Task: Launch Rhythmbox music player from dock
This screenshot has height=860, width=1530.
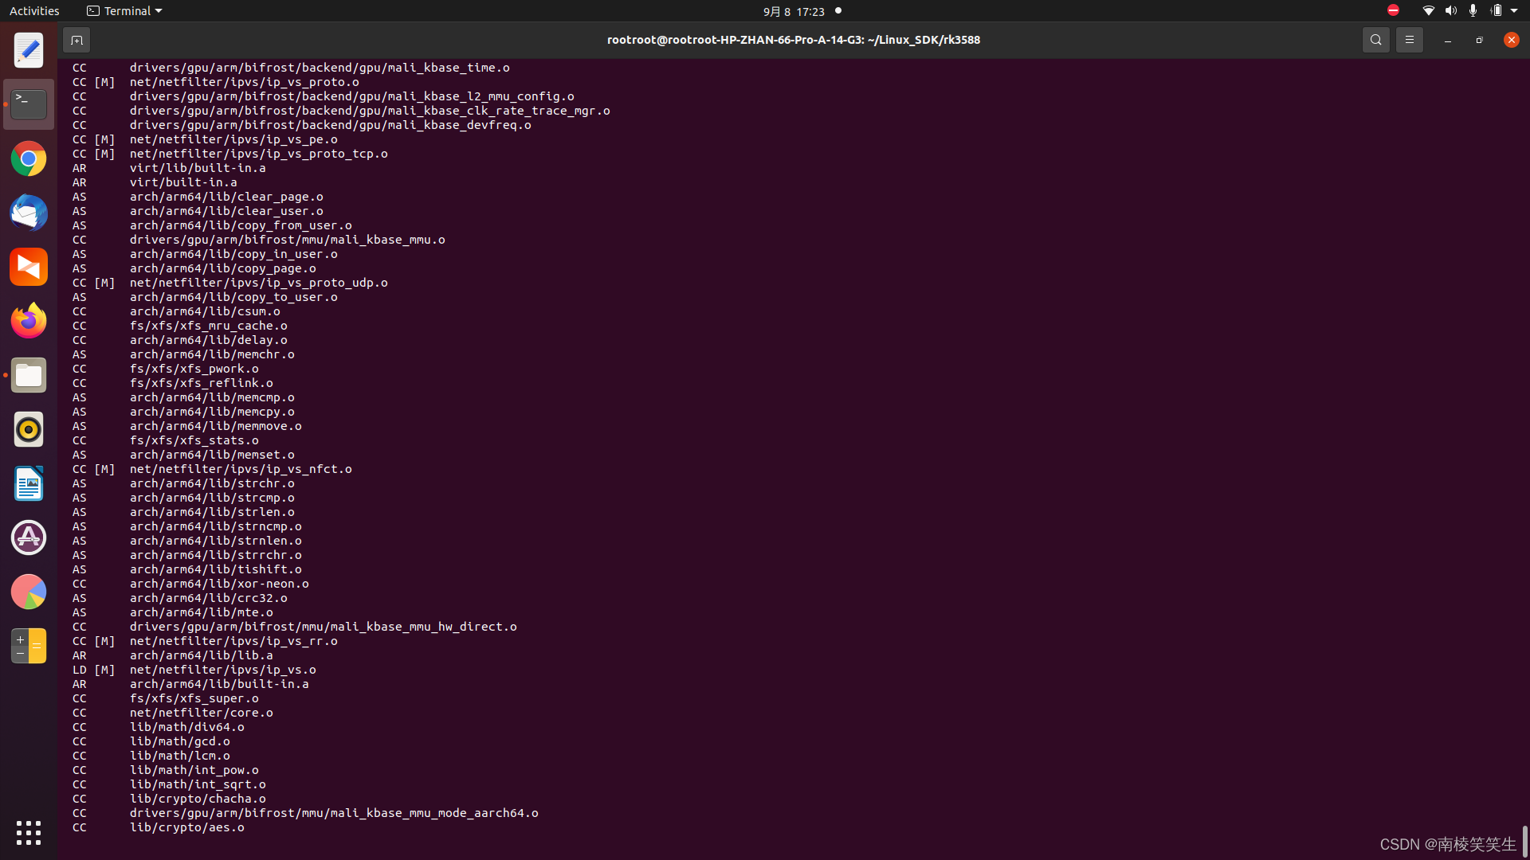Action: [29, 429]
